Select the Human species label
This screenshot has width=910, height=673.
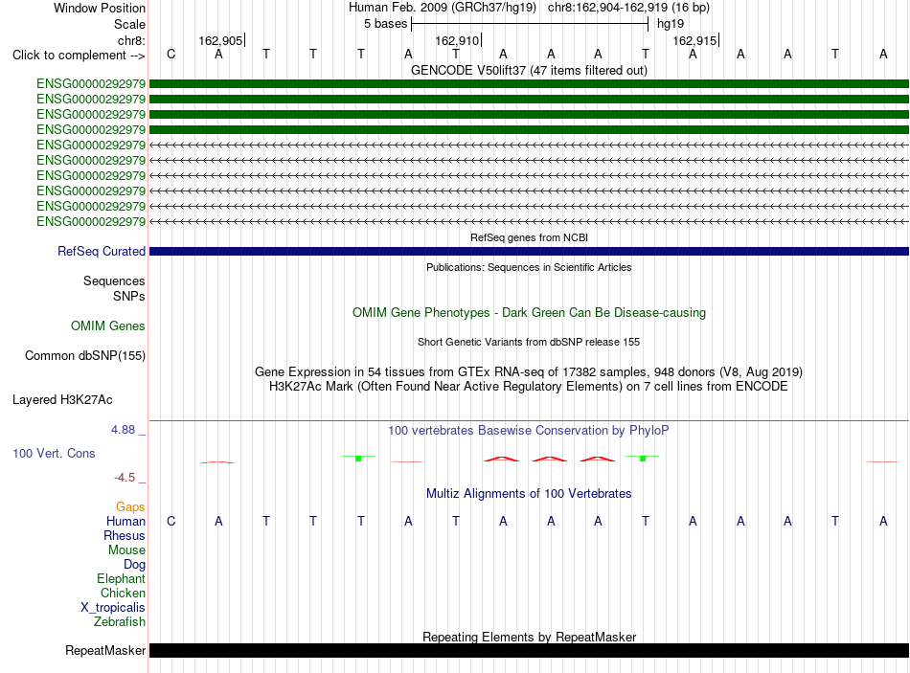125,521
